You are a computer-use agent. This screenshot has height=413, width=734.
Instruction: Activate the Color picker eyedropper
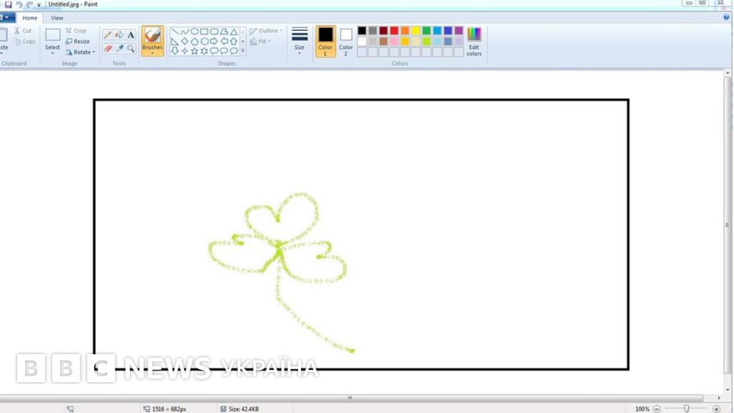pyautogui.click(x=119, y=49)
